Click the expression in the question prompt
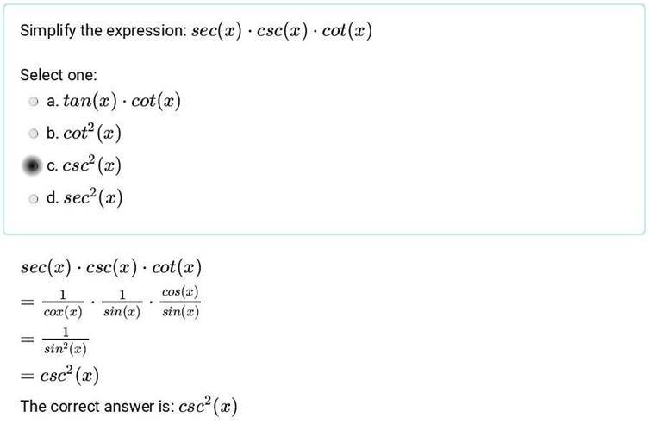 click(x=282, y=31)
